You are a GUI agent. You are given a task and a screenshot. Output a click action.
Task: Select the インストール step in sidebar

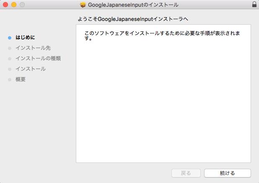pyautogui.click(x=31, y=69)
